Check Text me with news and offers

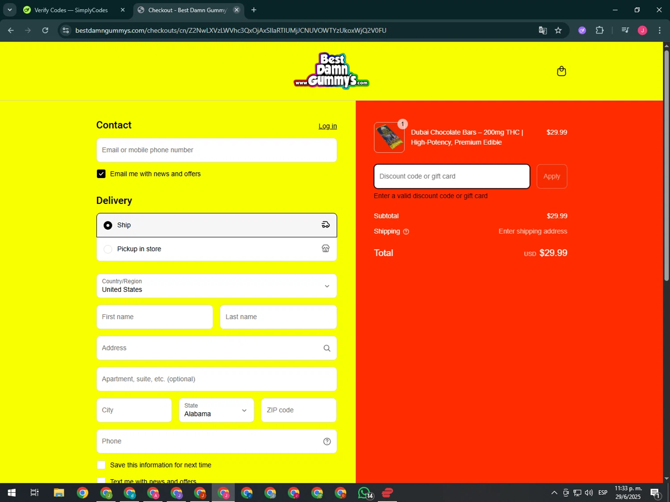pyautogui.click(x=101, y=481)
